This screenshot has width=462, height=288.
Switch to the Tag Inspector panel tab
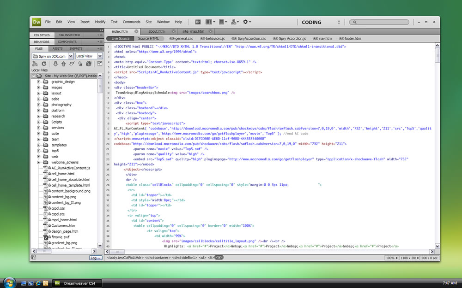click(x=69, y=35)
